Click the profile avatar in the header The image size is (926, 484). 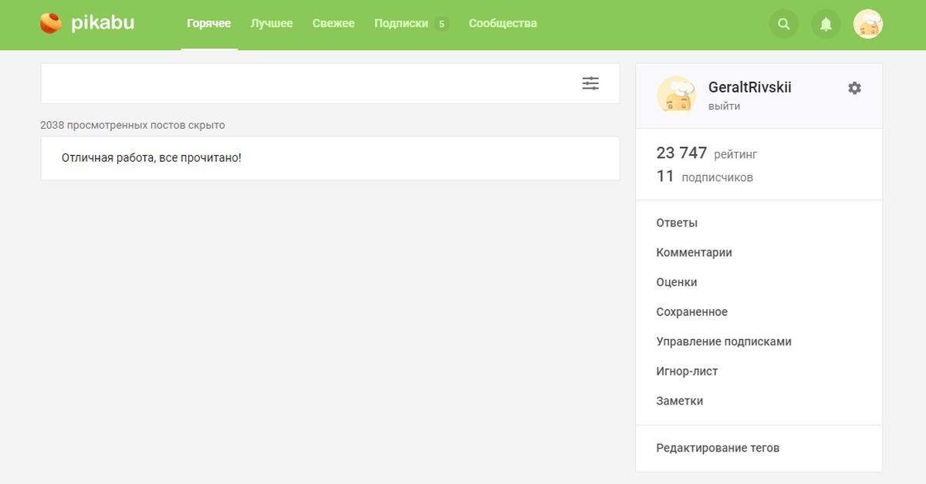[x=867, y=24]
